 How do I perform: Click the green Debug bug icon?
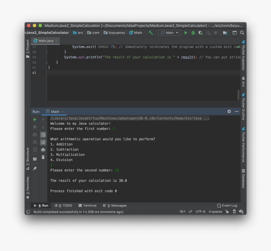click(193, 33)
